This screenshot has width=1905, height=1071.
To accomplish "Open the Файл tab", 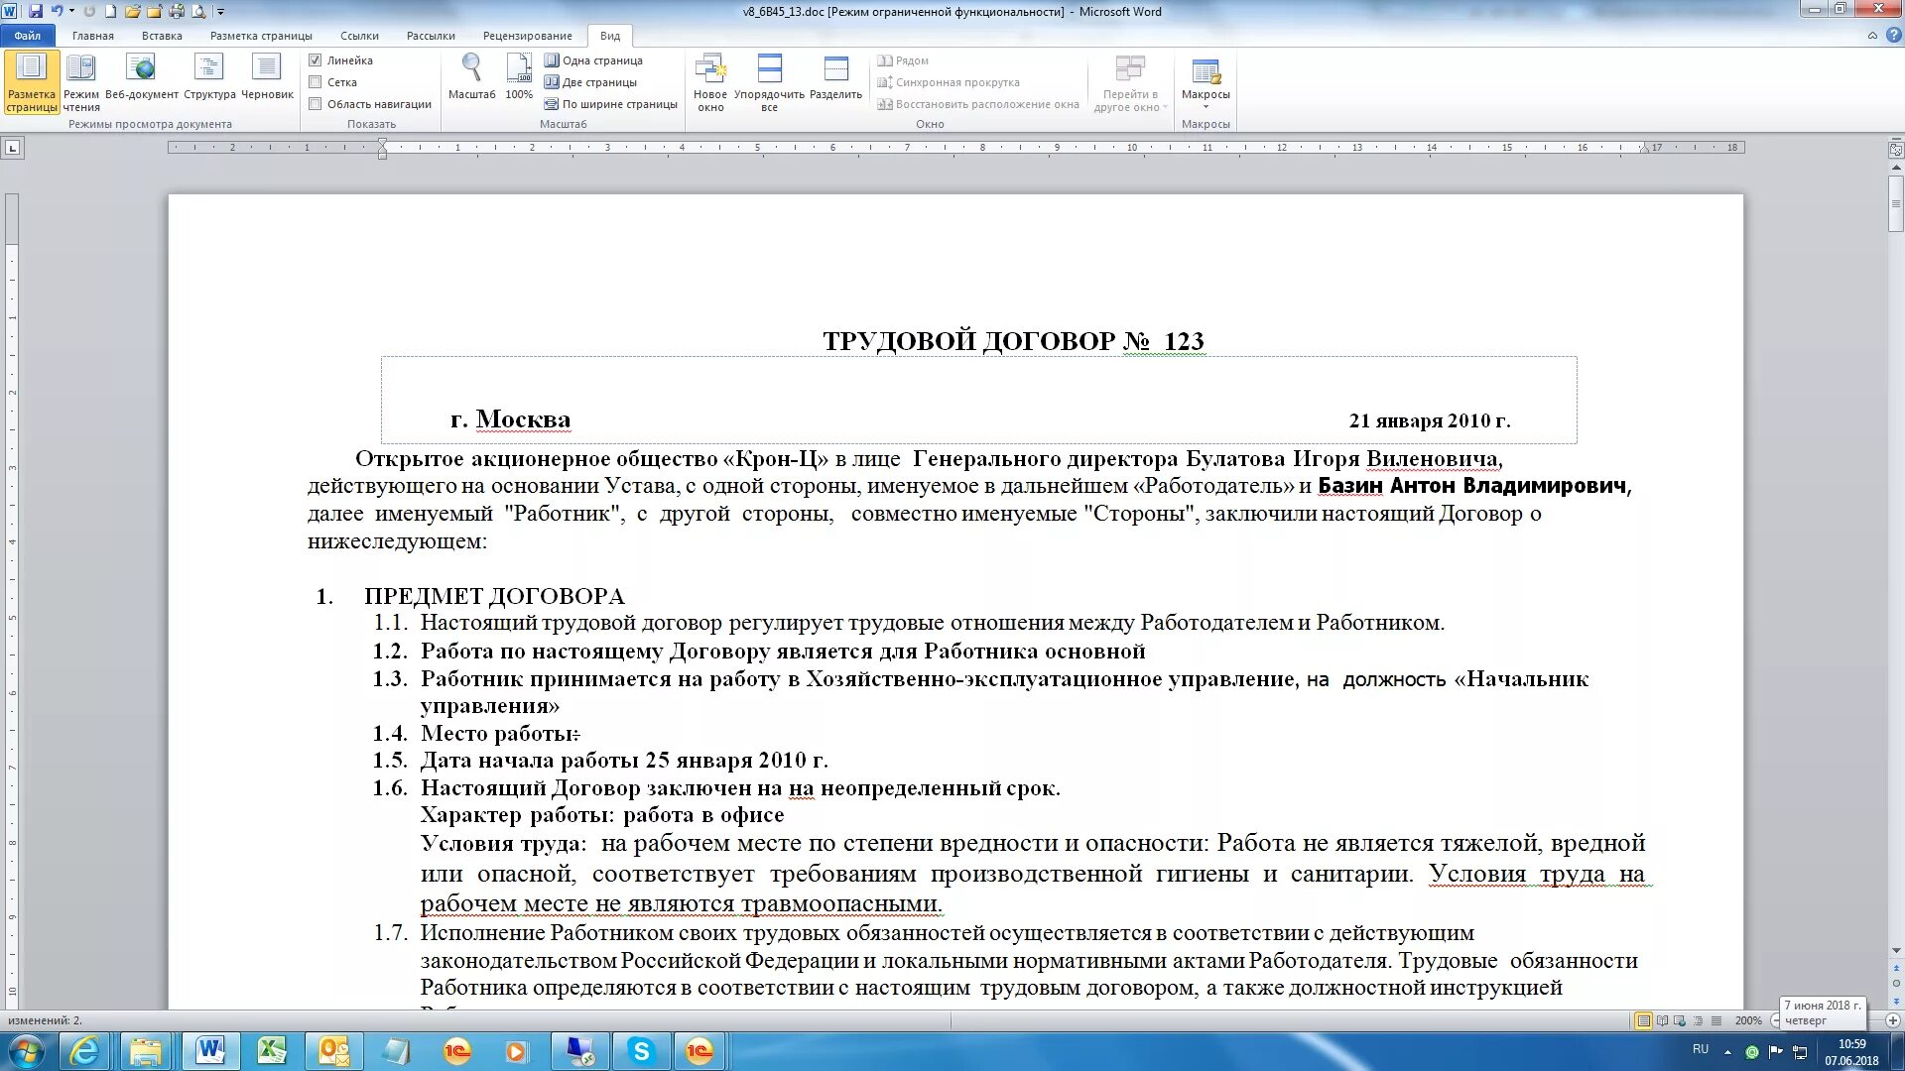I will (x=28, y=36).
